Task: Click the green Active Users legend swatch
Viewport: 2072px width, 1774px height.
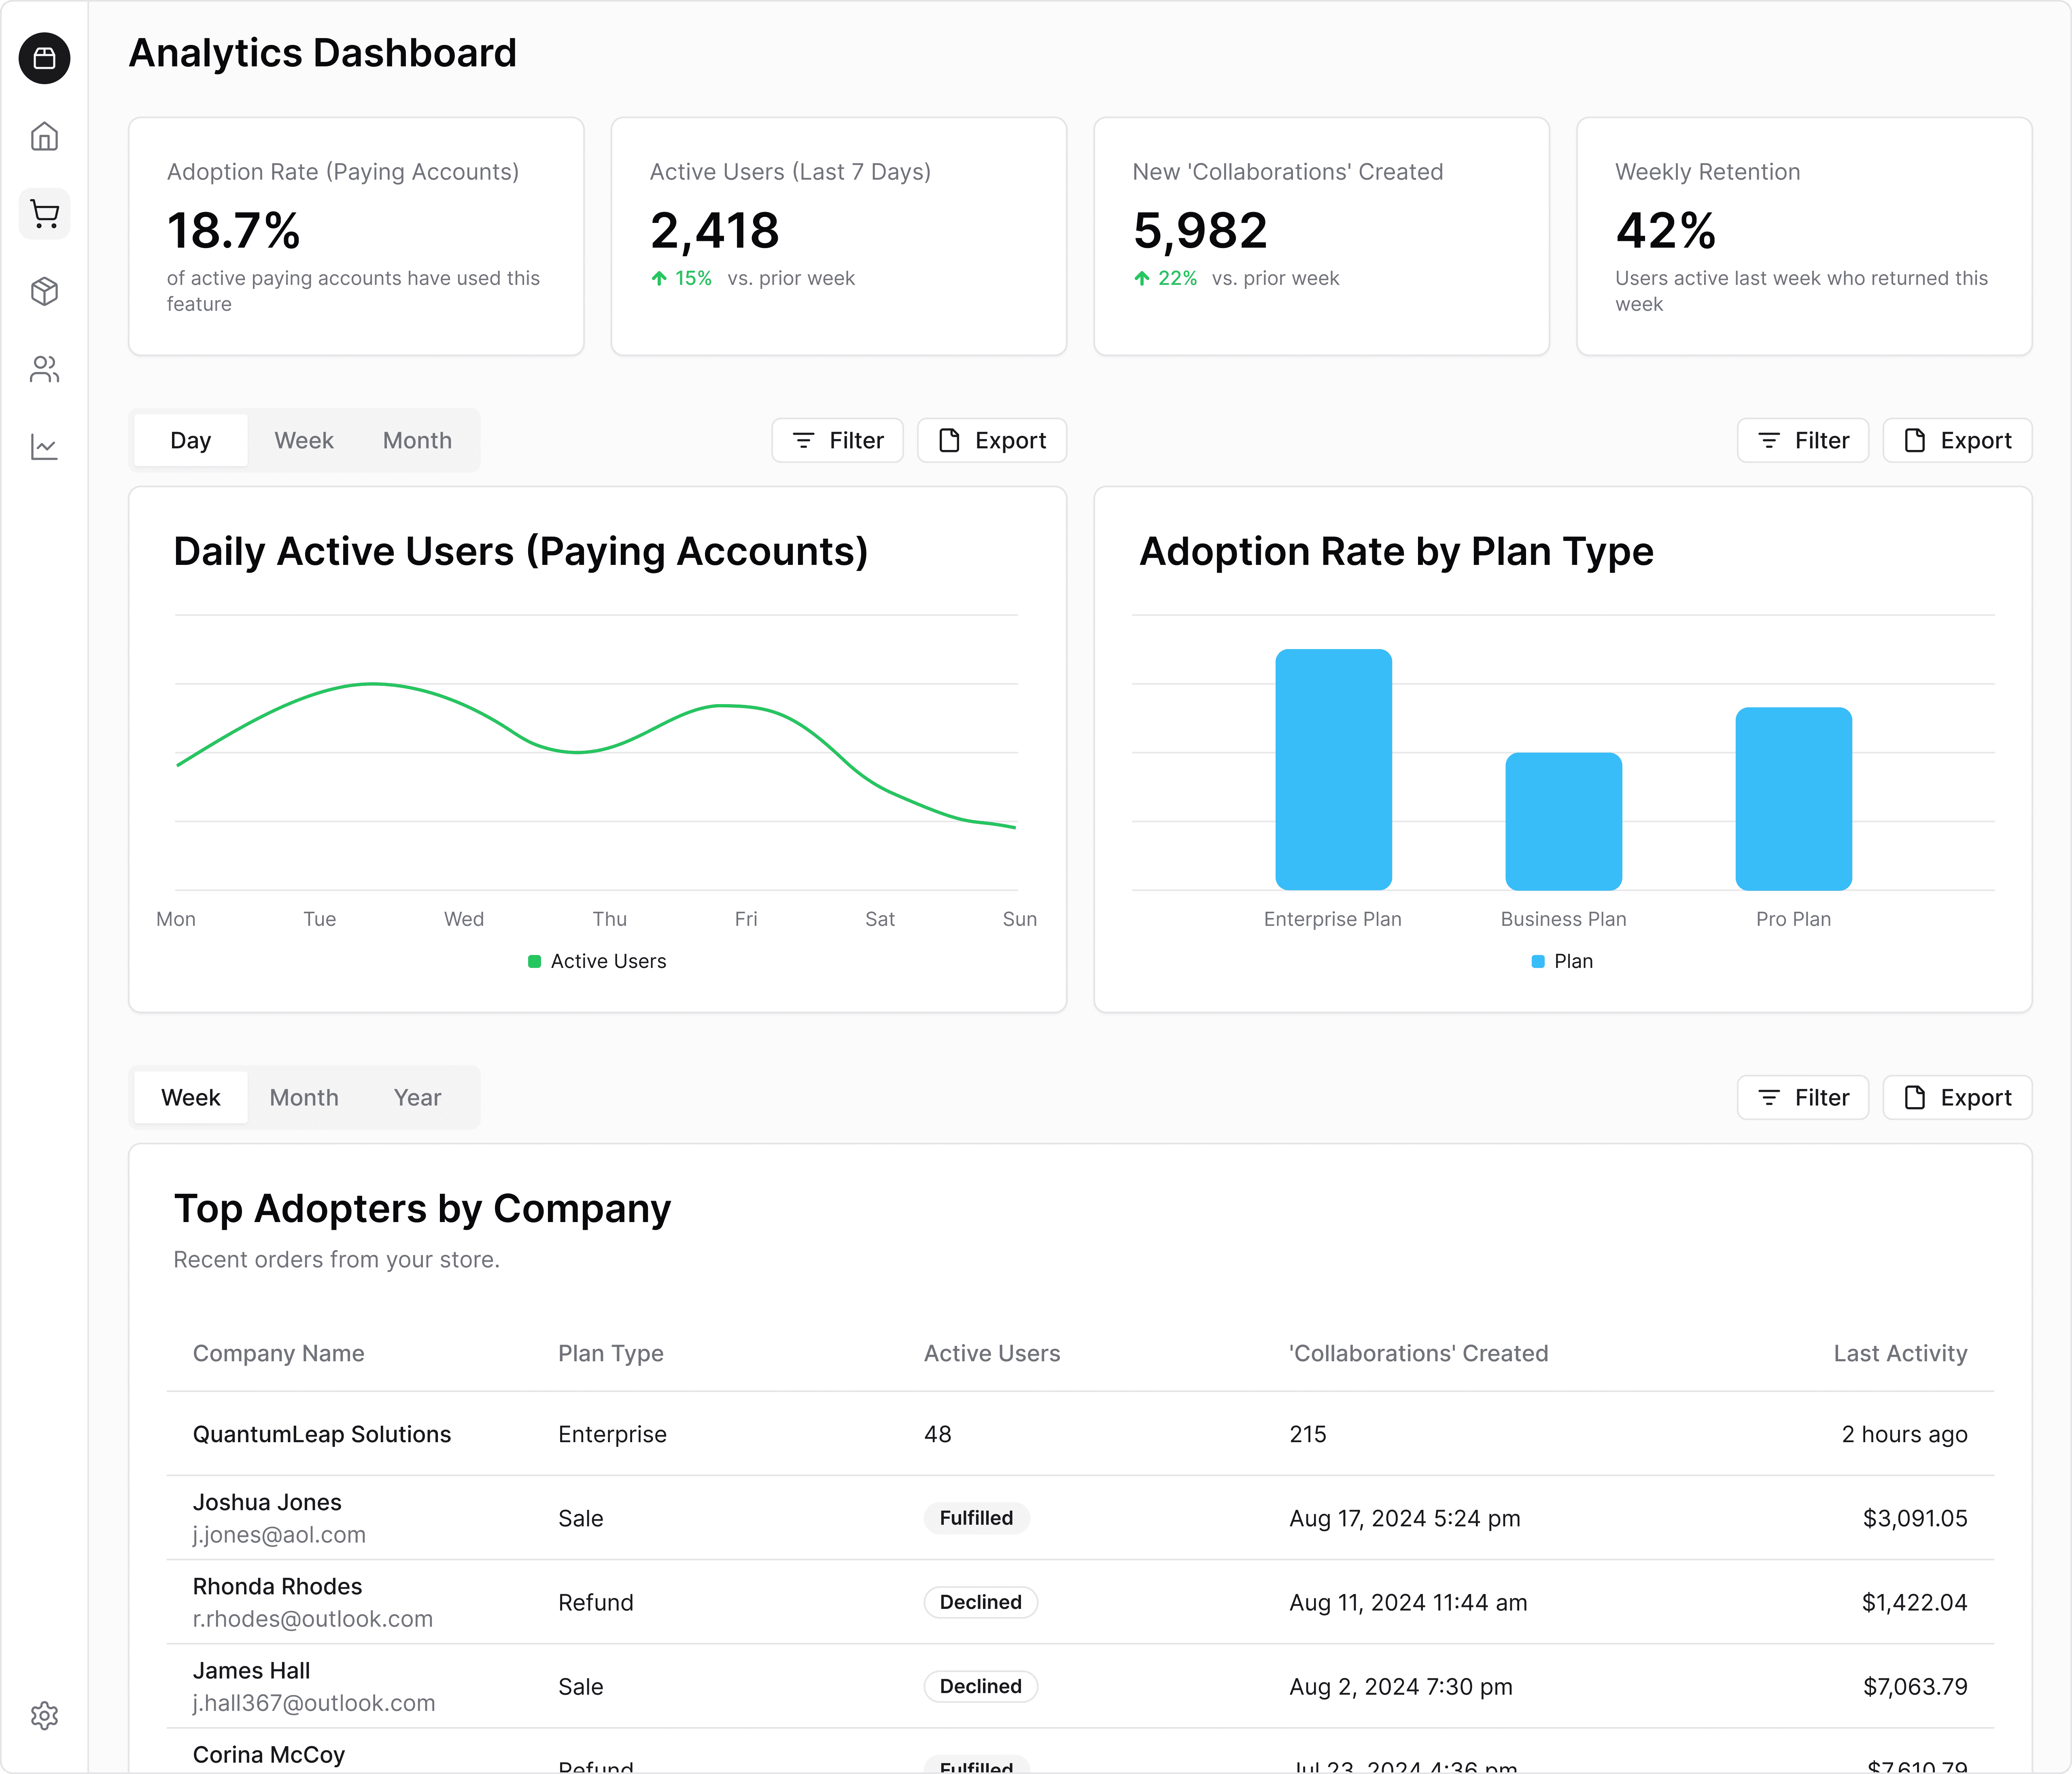Action: [534, 961]
